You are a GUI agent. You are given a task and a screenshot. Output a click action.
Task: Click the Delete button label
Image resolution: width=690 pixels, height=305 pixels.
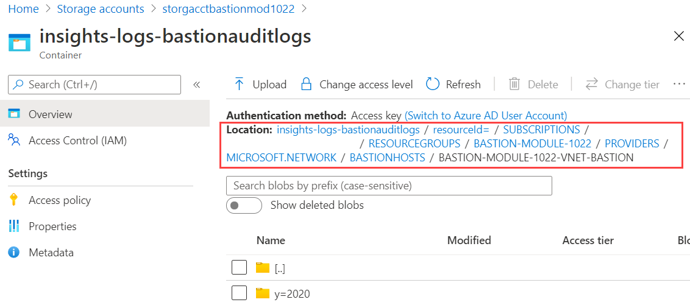click(x=543, y=85)
